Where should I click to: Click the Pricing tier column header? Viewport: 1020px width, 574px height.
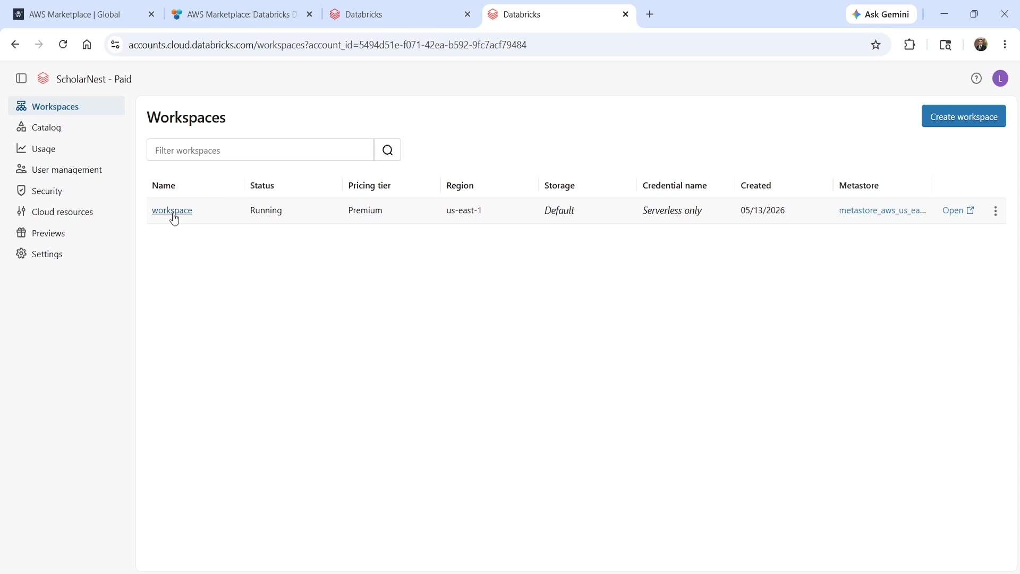(370, 185)
